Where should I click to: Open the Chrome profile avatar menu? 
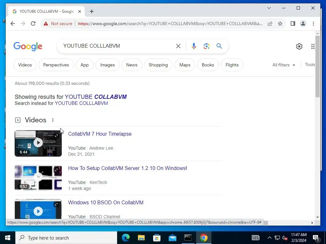(303, 24)
